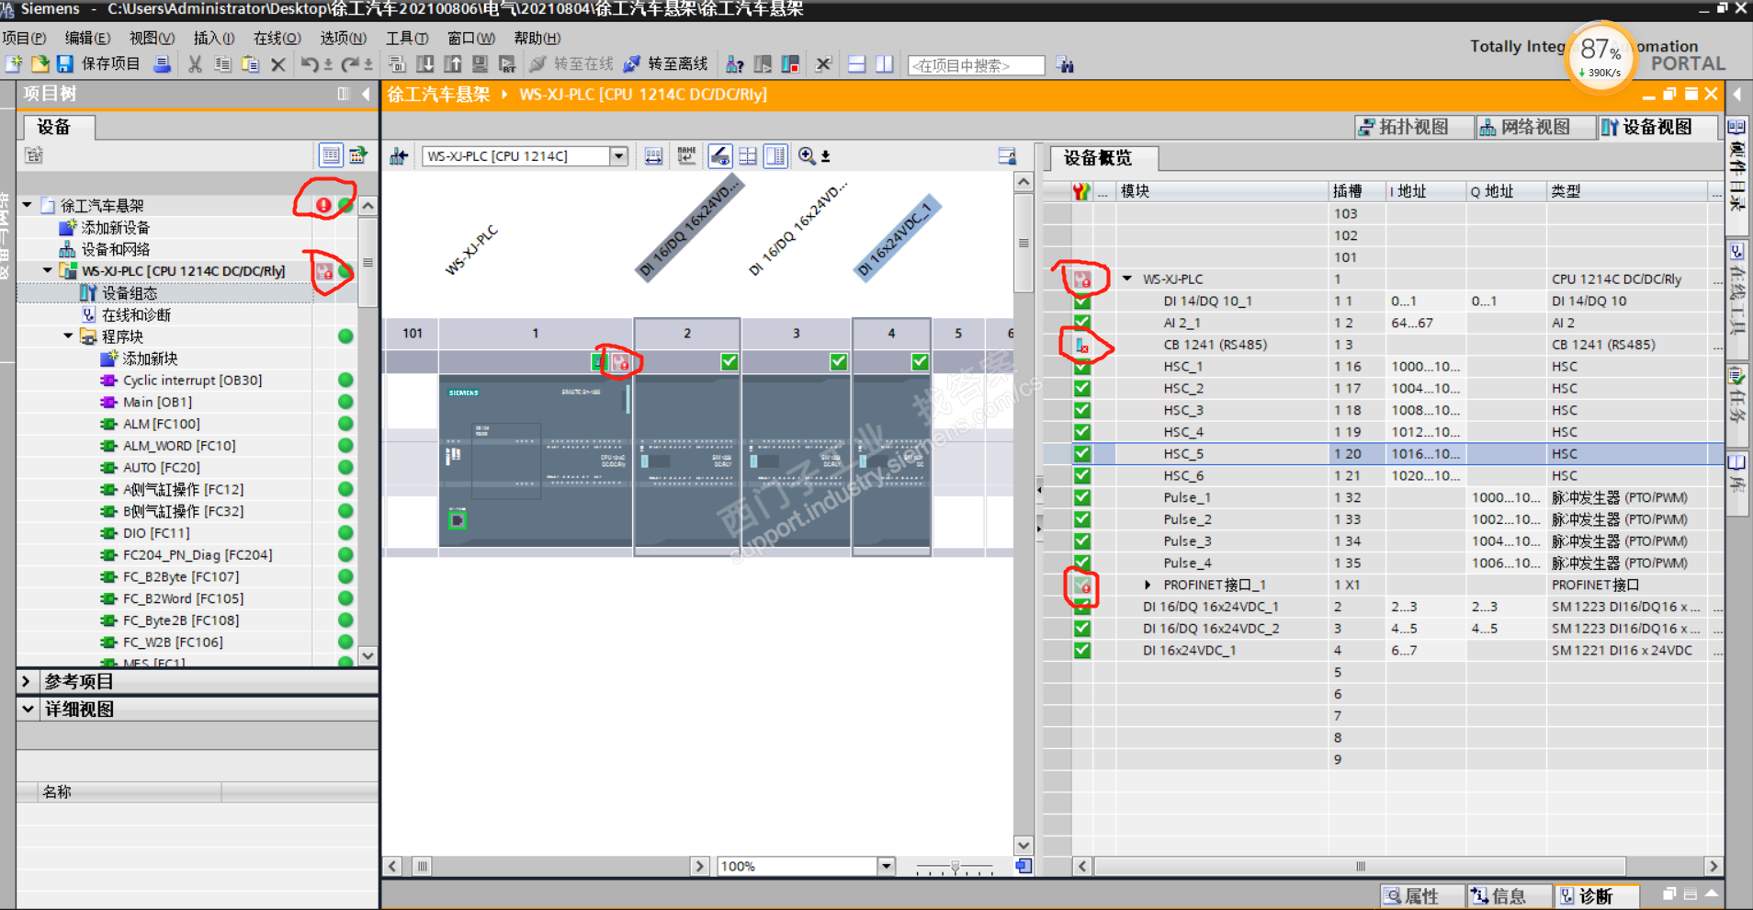
Task: Delete selection with the X icon
Action: click(x=278, y=64)
